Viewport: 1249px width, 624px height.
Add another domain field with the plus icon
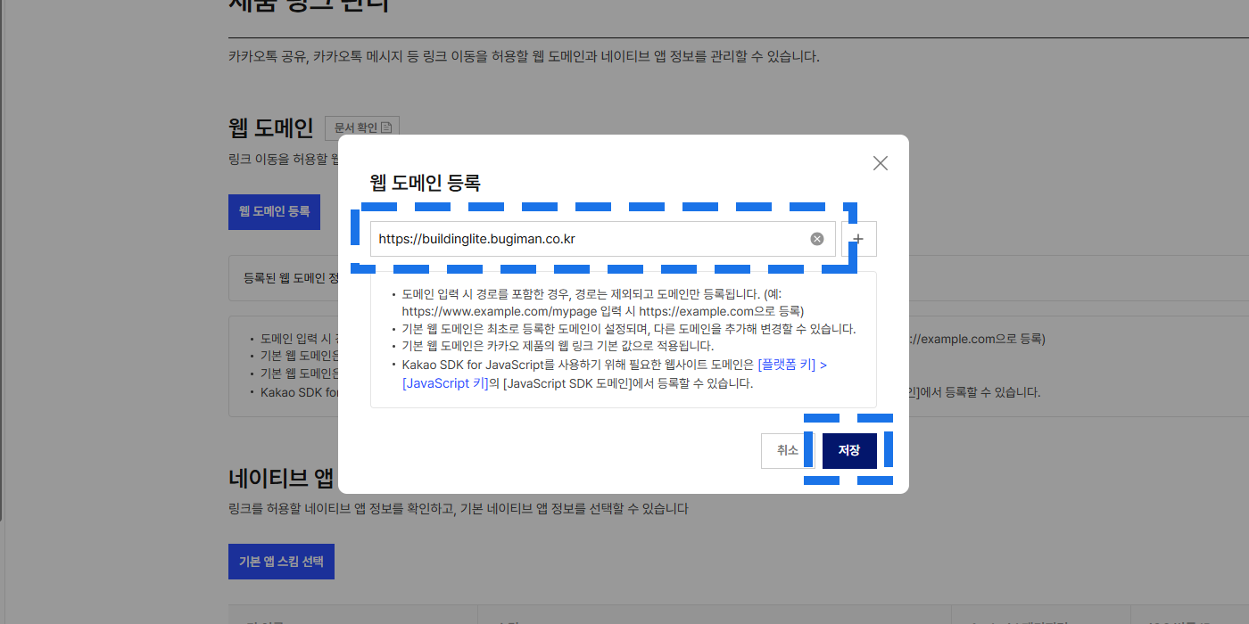858,239
